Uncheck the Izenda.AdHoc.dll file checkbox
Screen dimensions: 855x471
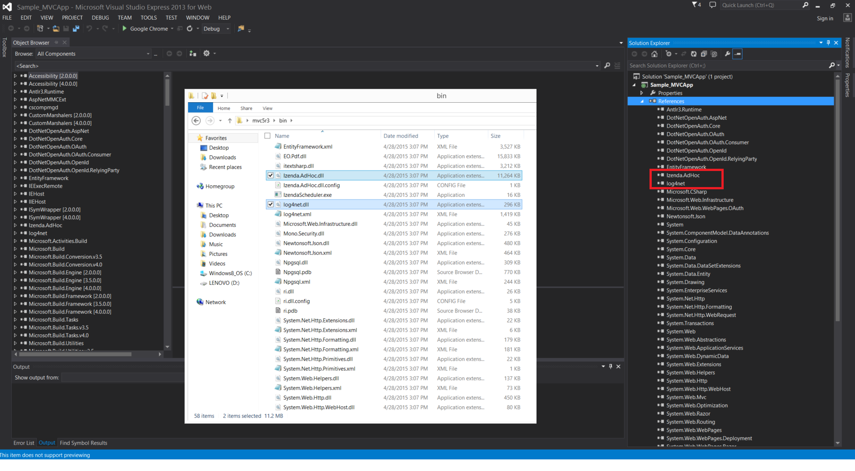click(x=270, y=175)
